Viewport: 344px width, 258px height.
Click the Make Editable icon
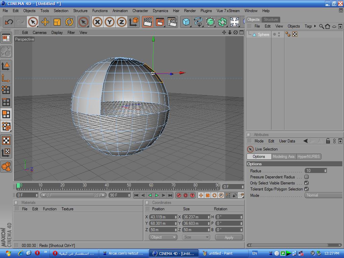6,51
